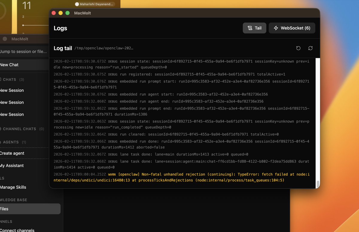Image resolution: width=359 pixels, height=232 pixels.
Task: Click the session state log line with reason="run_completed"
Action: [182, 124]
